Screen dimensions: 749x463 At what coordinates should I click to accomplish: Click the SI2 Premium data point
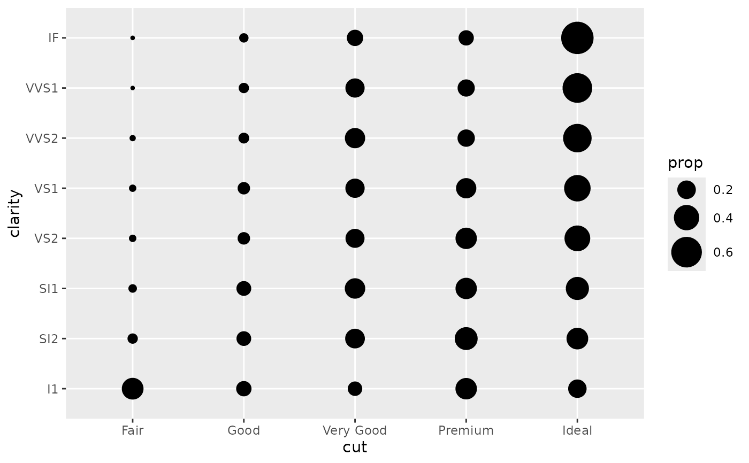466,338
